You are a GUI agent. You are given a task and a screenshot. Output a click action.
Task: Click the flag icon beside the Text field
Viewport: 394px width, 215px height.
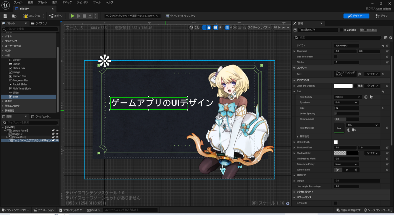[x=360, y=74]
